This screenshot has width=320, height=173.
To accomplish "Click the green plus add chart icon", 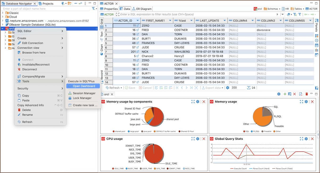I will pos(285,94).
